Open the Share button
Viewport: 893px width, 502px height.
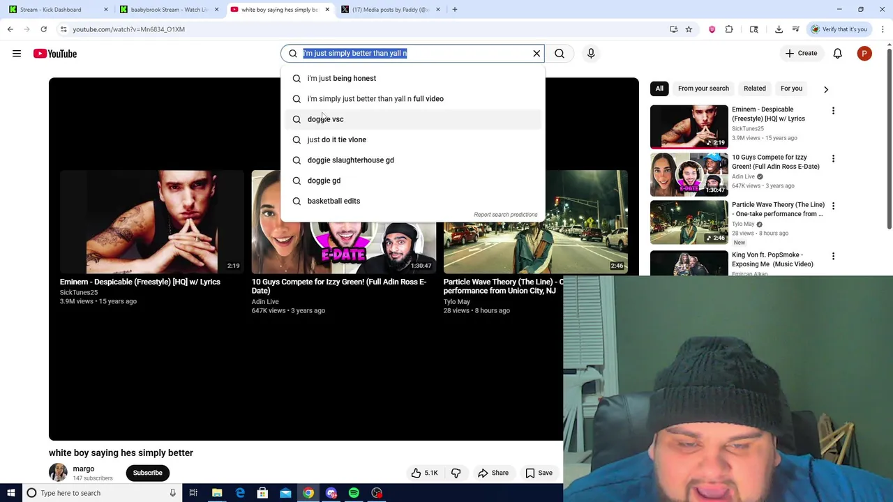tap(493, 473)
